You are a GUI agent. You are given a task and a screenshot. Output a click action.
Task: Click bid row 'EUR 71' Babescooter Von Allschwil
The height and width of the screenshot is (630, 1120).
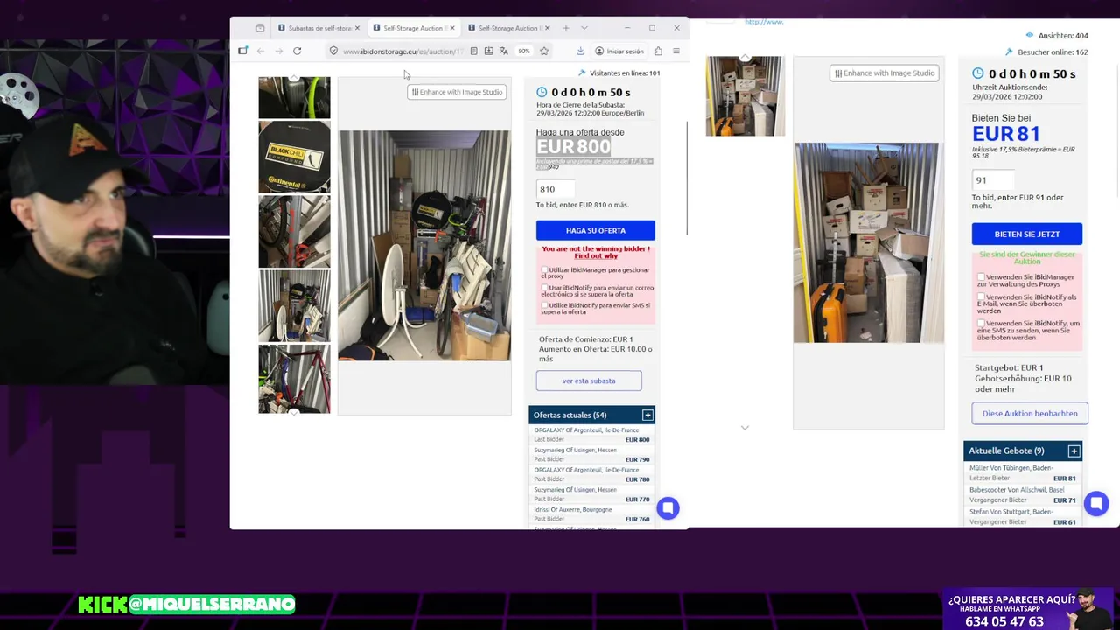[x=1023, y=495]
